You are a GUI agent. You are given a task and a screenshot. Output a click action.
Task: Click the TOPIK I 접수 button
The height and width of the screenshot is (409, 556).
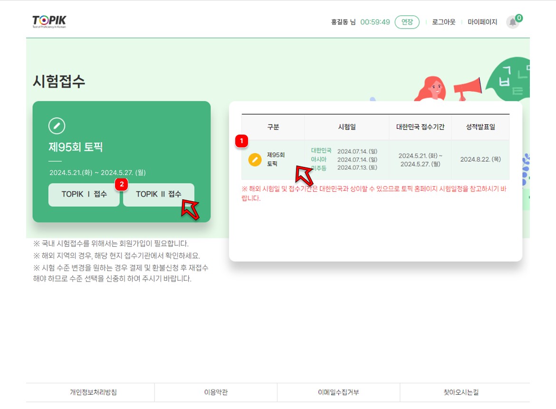tap(84, 195)
